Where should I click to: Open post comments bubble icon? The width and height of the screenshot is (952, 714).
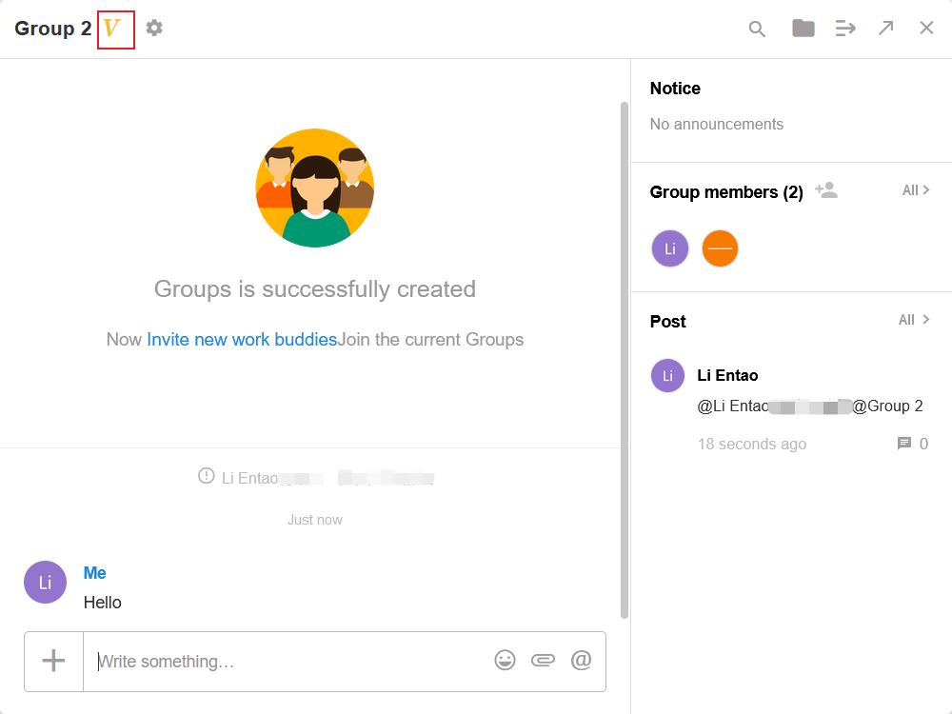904,444
